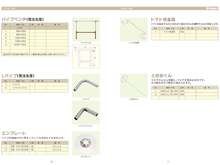Click the Lパイプ caption under first pipe photo
This screenshot has height=165, width=220.
86,99
